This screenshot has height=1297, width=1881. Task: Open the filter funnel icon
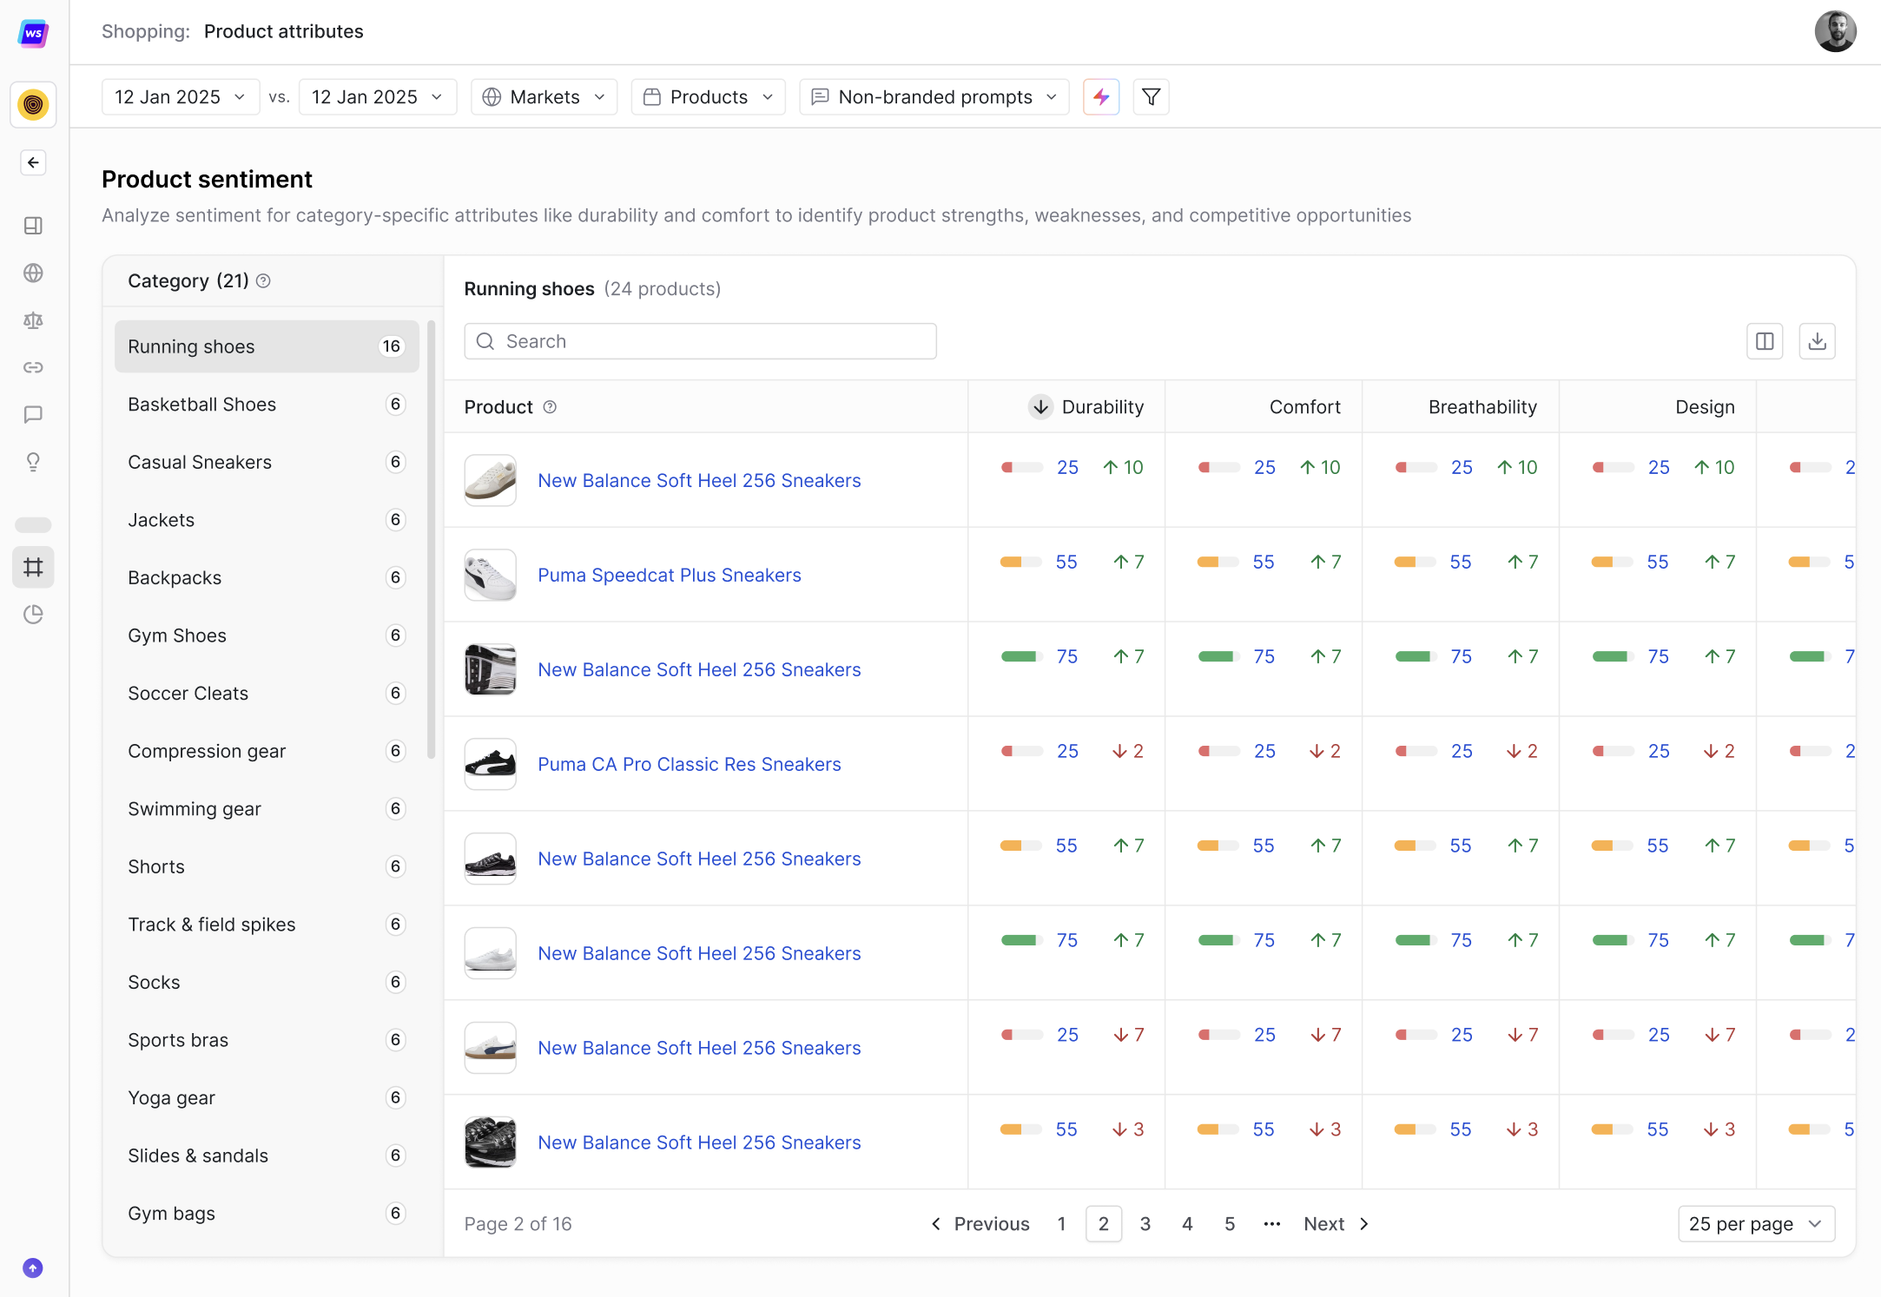(x=1151, y=96)
